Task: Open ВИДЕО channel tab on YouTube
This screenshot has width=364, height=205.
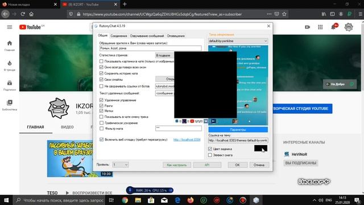Action: [x=67, y=127]
